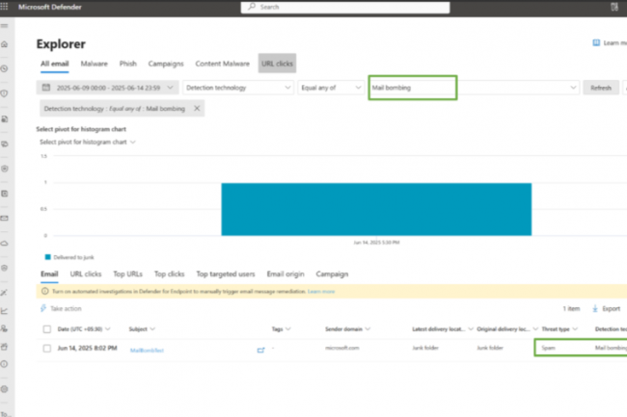Click the Export button
The image size is (627, 417).
(x=606, y=308)
